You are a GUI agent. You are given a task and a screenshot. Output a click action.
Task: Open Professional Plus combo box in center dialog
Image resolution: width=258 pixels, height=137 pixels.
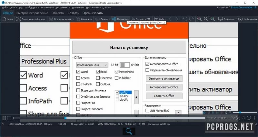[x=92, y=65]
